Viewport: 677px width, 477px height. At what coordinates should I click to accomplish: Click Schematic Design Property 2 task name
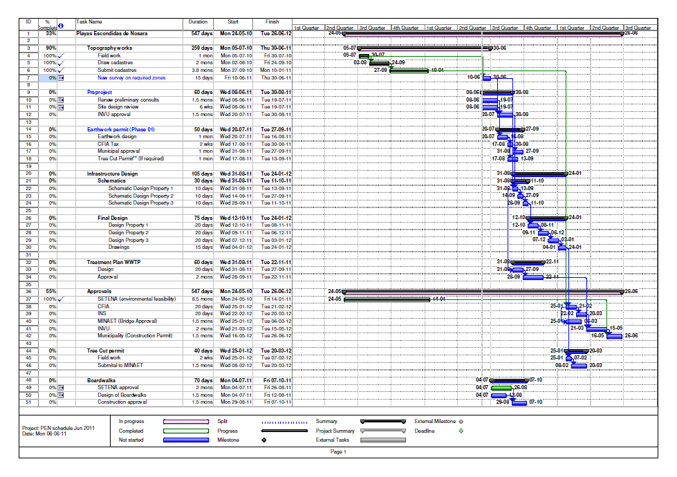(x=141, y=196)
